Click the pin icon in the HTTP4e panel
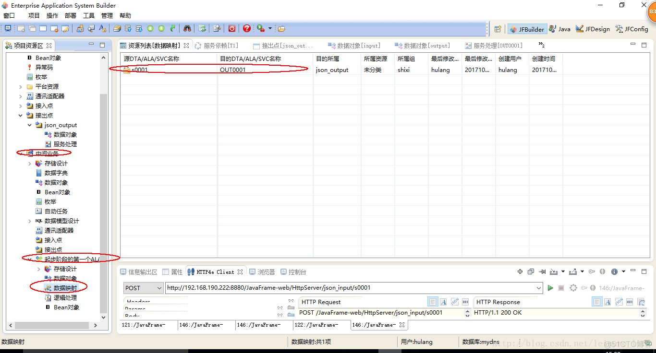Screen dimensions: 656x353 (542, 272)
